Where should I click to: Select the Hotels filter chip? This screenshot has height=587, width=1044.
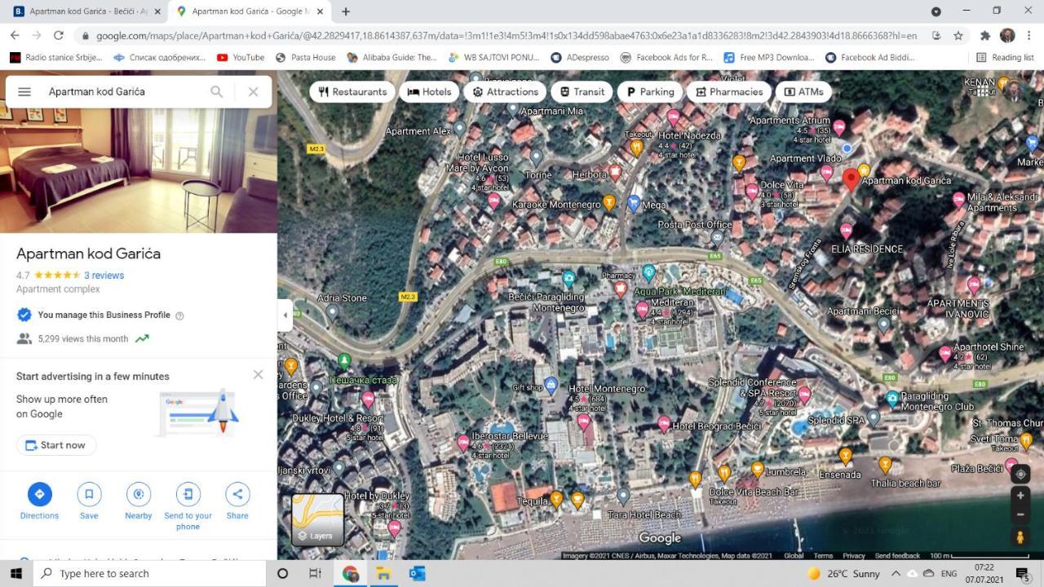click(x=429, y=91)
